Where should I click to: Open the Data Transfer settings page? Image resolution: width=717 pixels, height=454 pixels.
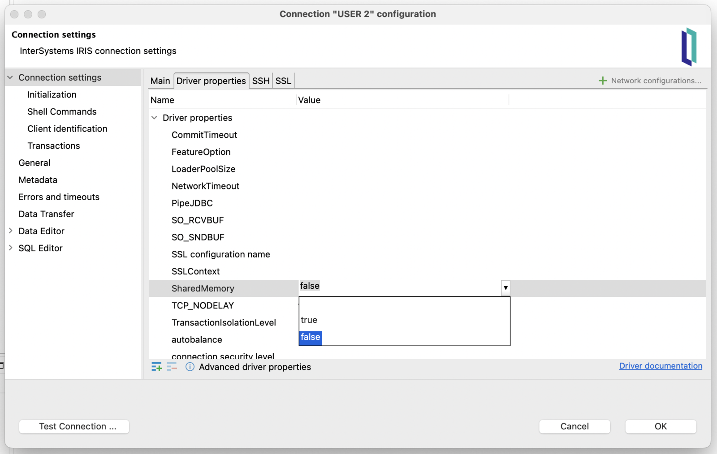[x=47, y=214]
